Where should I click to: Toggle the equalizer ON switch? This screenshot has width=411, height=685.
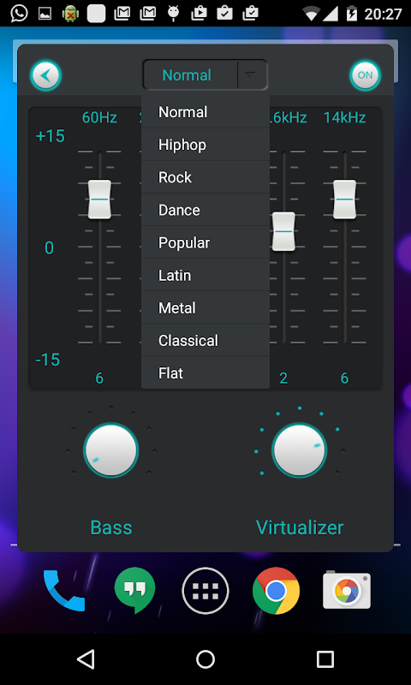365,75
